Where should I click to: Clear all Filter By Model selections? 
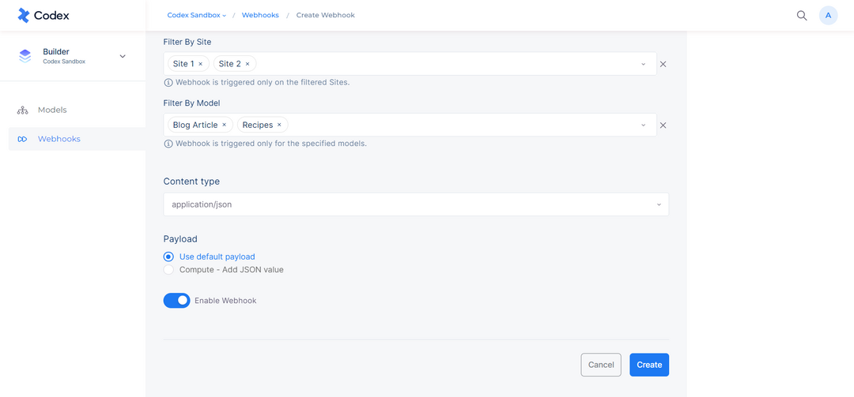(663, 125)
